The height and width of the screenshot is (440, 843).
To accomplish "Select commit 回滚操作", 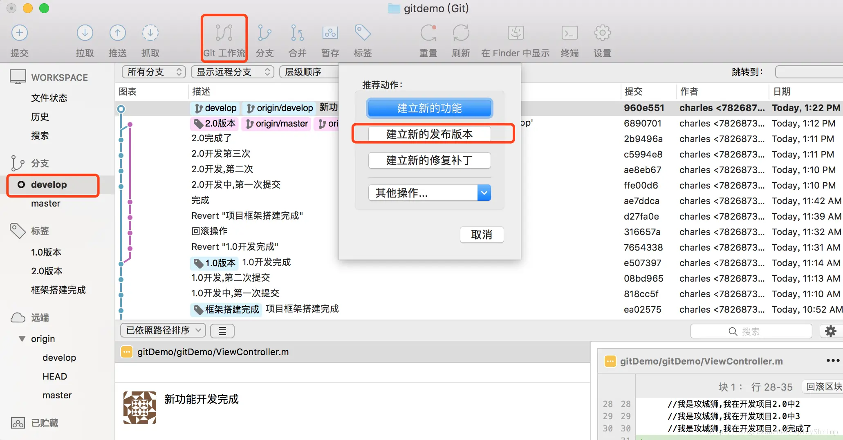I will pos(209,231).
